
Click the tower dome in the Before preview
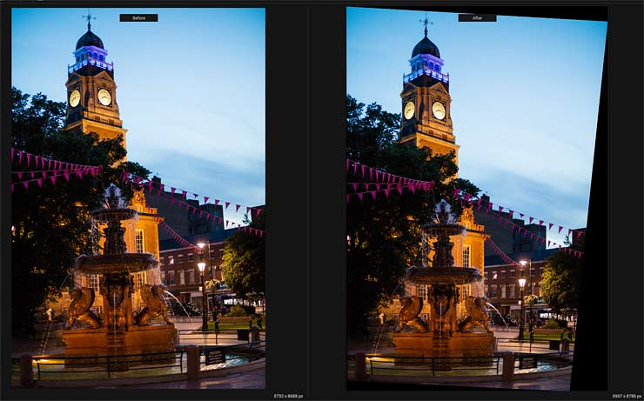[x=90, y=40]
